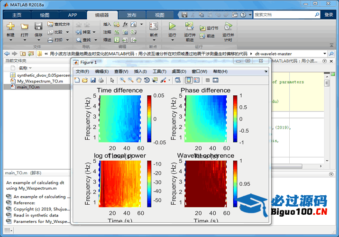This screenshot has width=339, height=237.
Task: Switch to the 视图 (View) tab
Action: [x=160, y=15]
